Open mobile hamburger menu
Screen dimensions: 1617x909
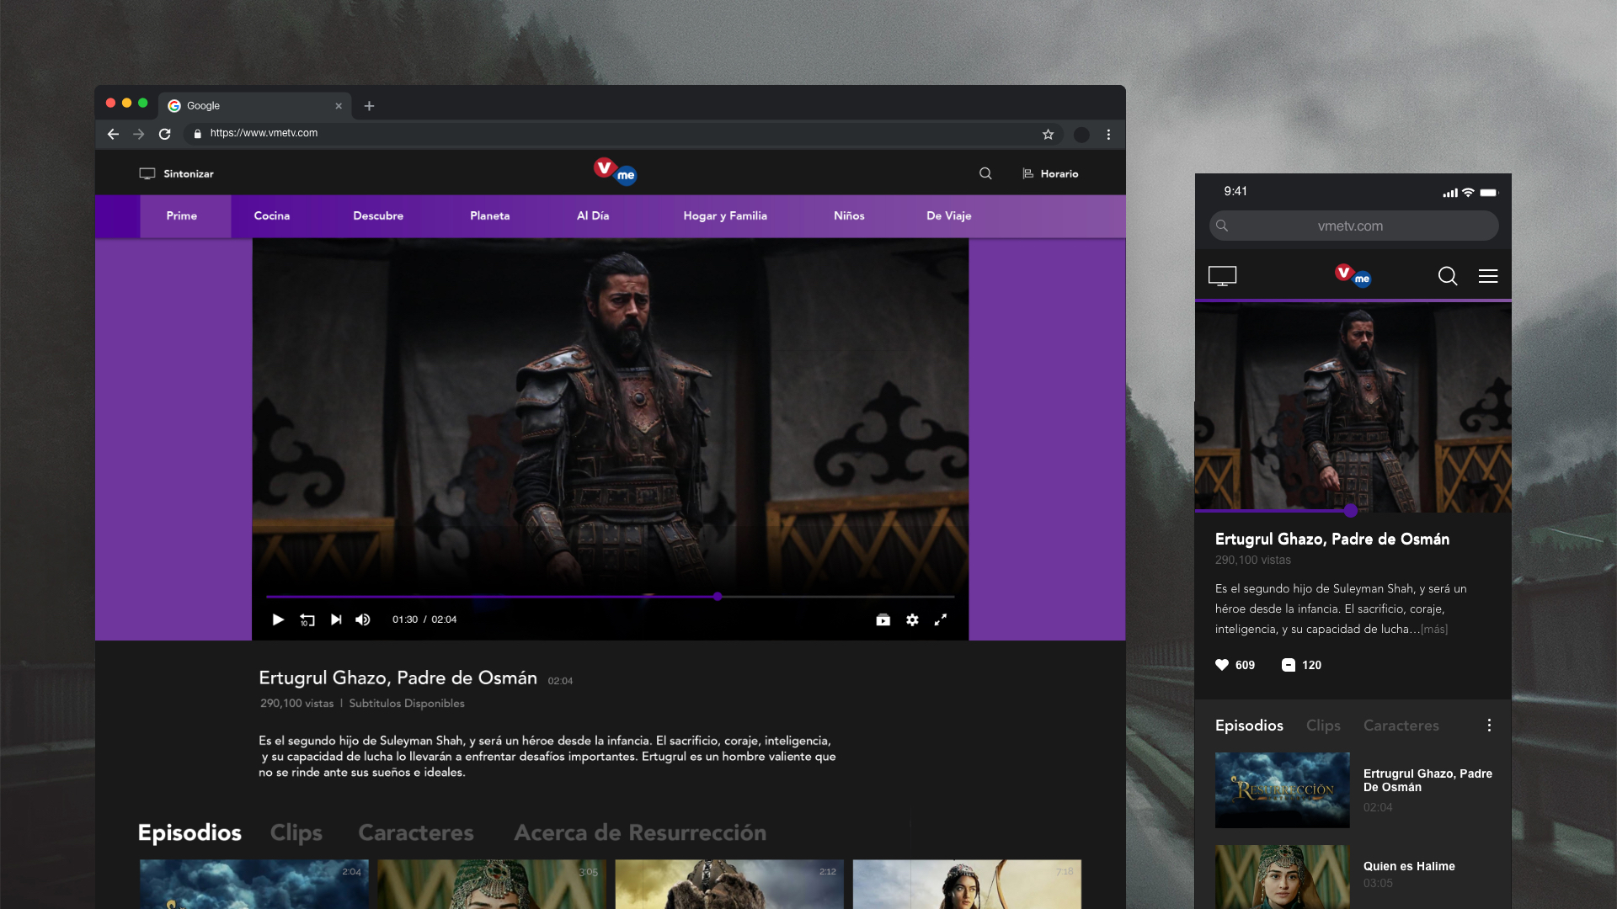click(x=1488, y=276)
